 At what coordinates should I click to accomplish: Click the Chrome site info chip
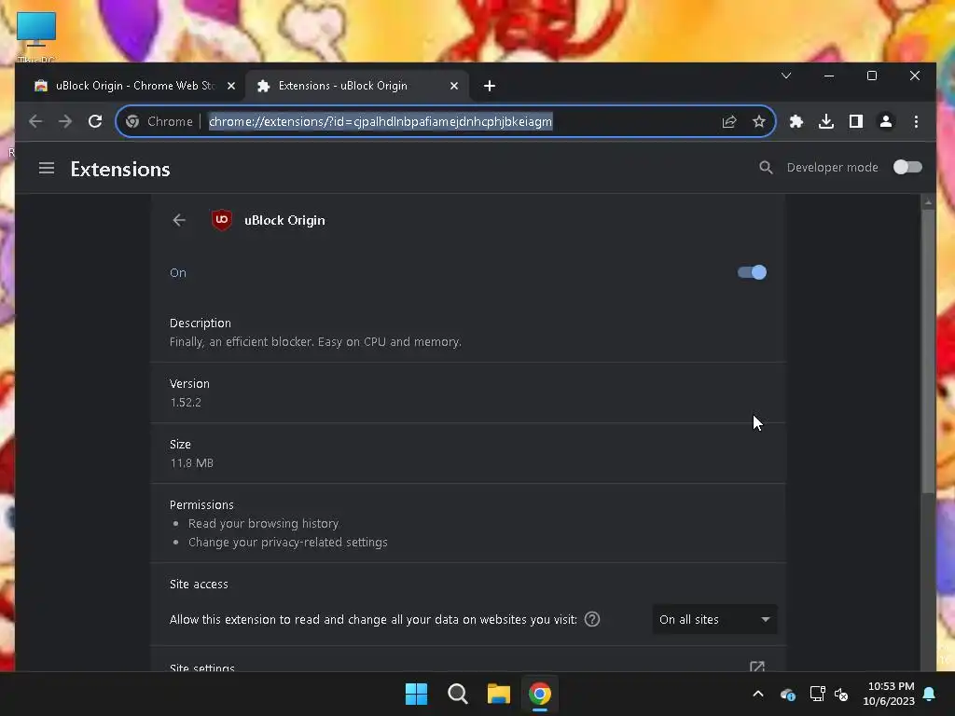pyautogui.click(x=159, y=121)
